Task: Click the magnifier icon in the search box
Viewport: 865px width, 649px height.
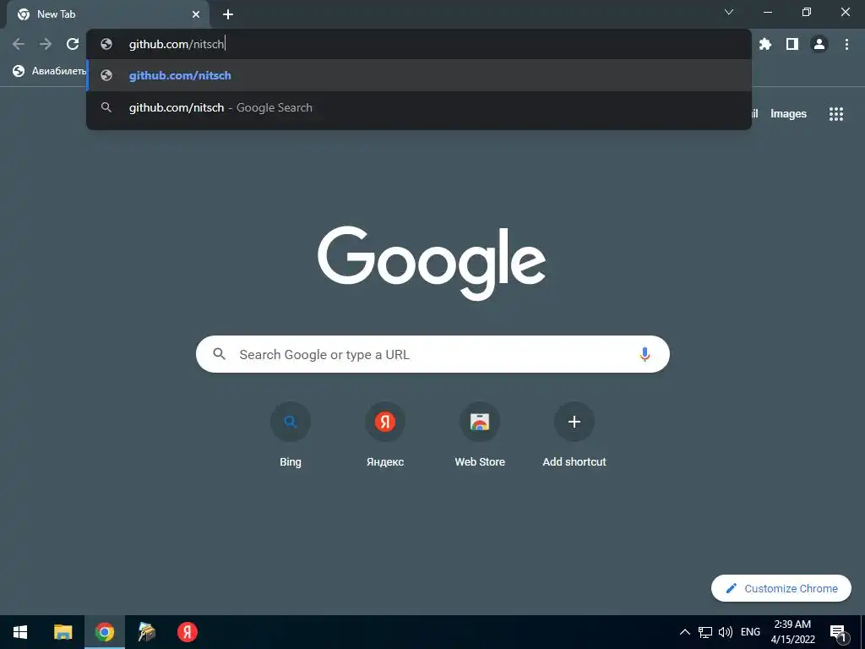Action: (219, 354)
